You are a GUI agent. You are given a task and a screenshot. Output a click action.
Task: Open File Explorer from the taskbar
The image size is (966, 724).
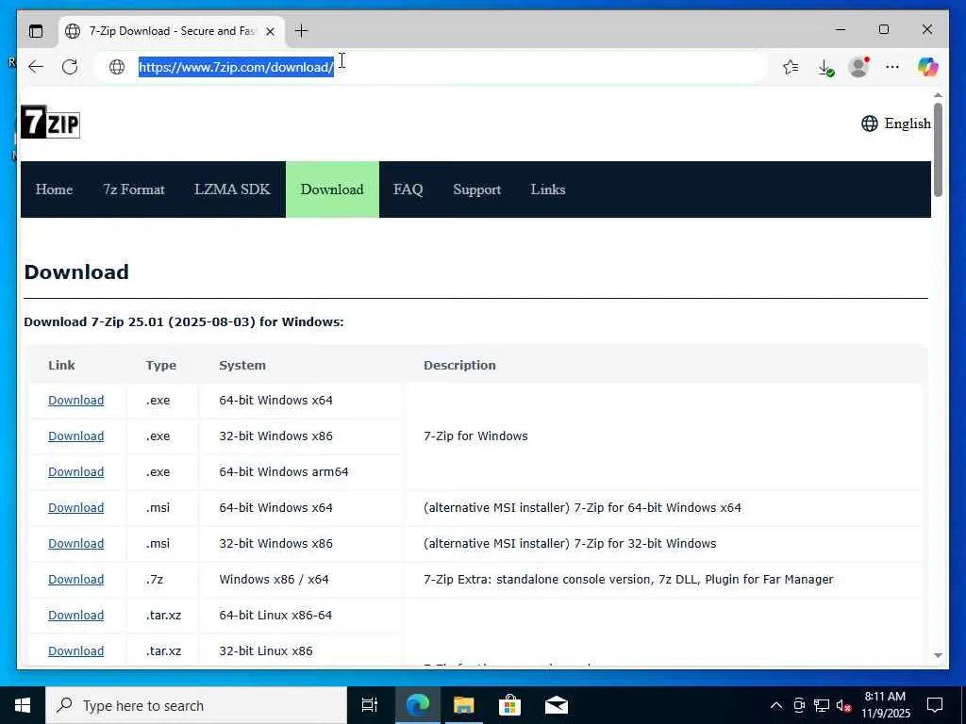(464, 705)
